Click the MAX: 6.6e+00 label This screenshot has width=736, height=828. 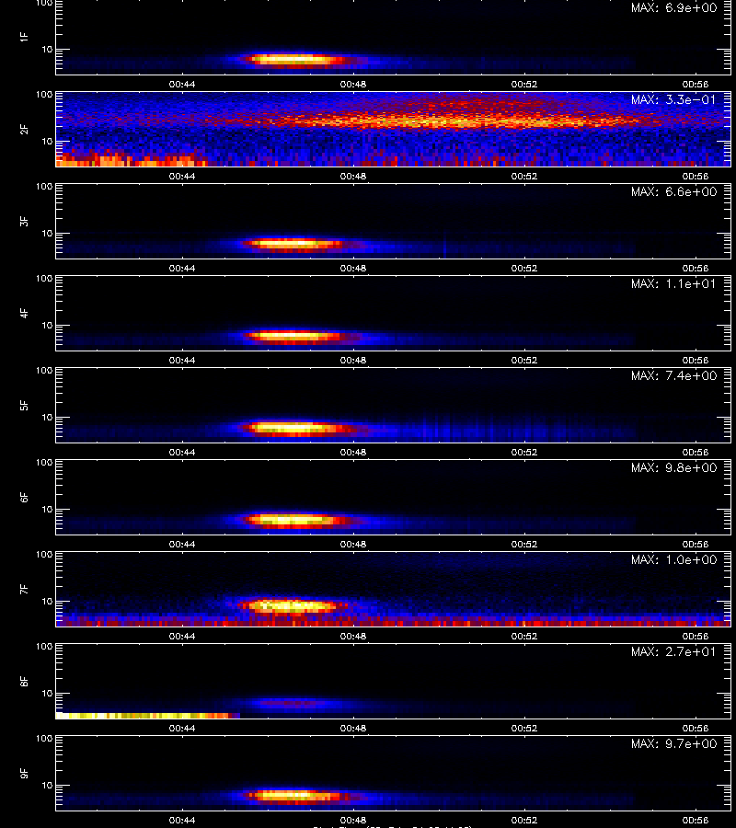[673, 191]
